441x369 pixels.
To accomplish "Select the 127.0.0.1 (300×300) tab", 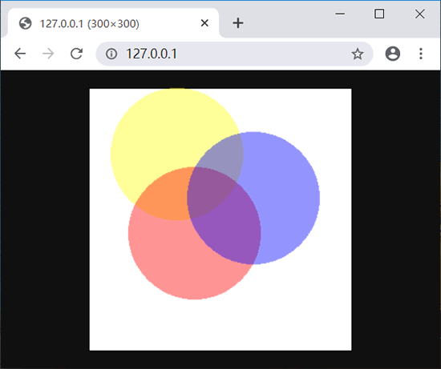I will [x=113, y=23].
